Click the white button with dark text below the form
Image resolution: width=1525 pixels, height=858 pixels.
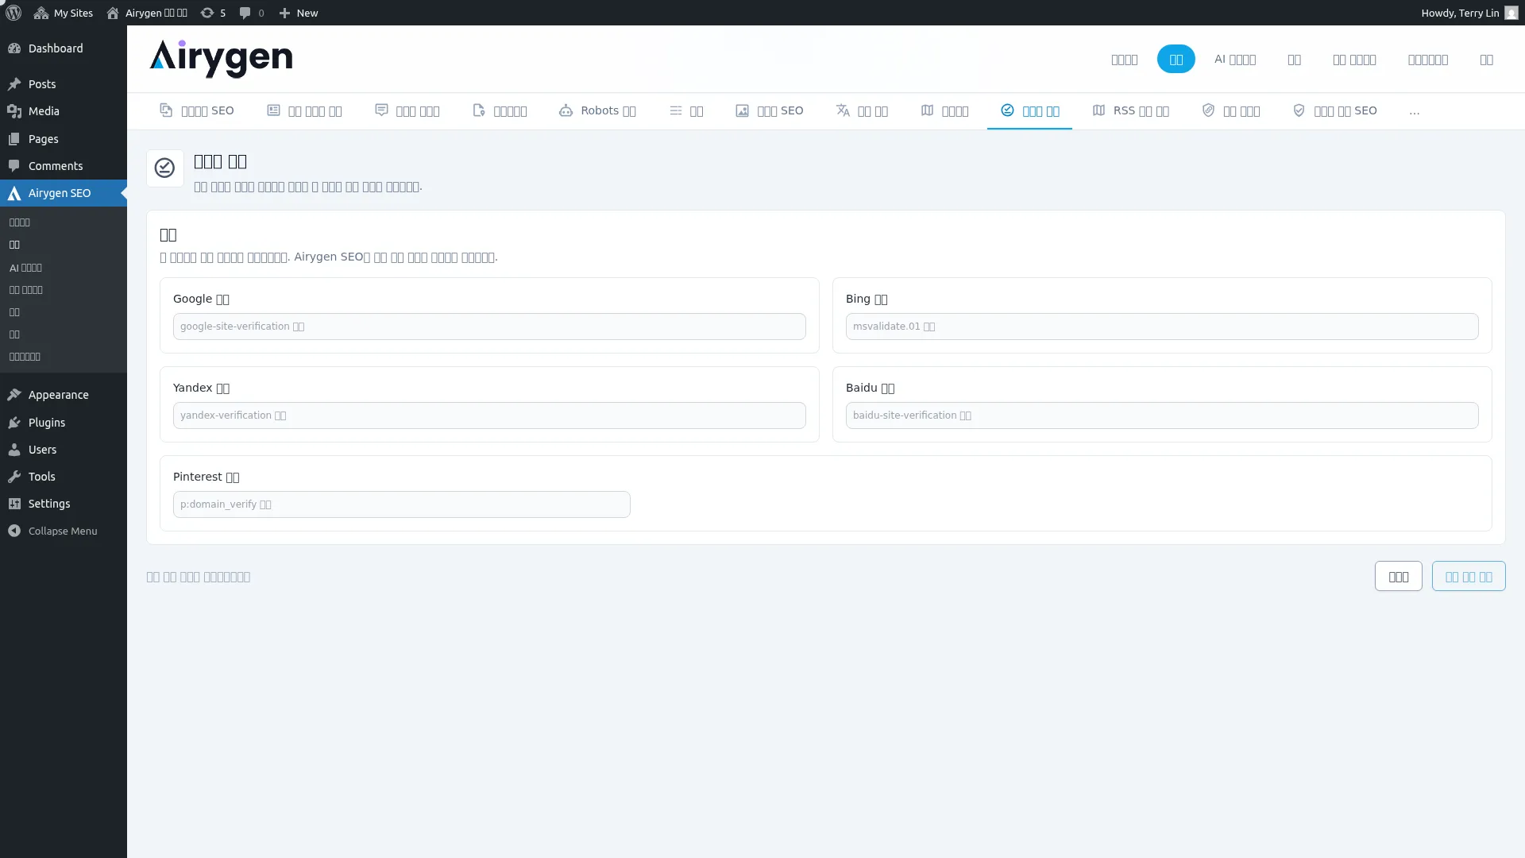click(1399, 577)
